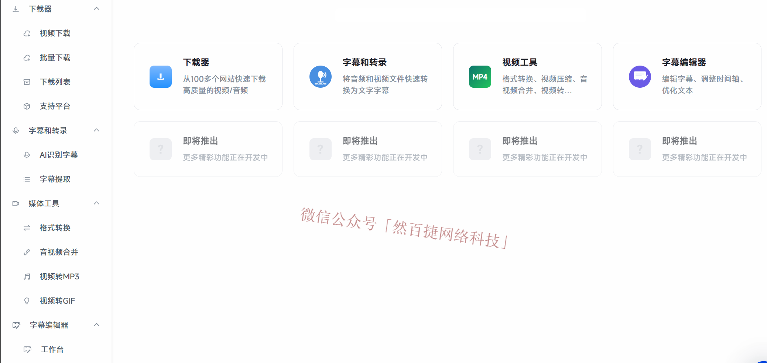The width and height of the screenshot is (767, 363).
Task: Click the 格式转换 arrows icon
Action: (x=27, y=228)
